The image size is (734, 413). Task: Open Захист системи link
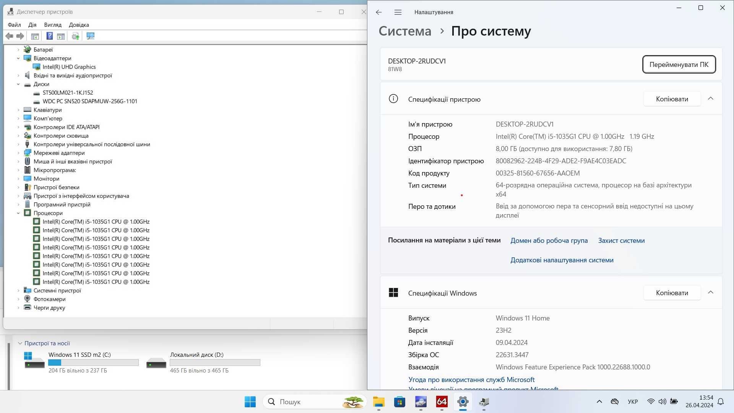pos(621,241)
